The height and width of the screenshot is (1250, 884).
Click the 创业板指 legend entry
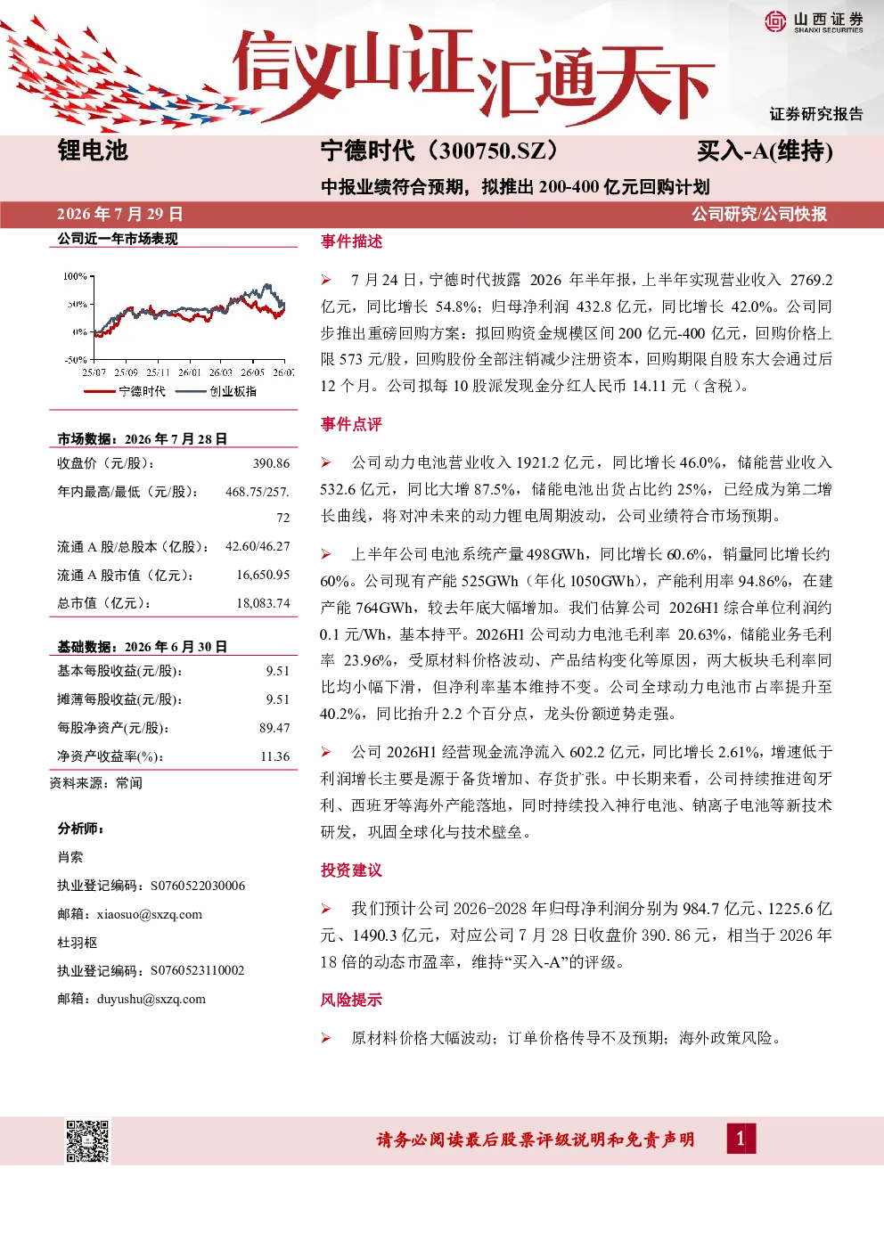coord(217,391)
